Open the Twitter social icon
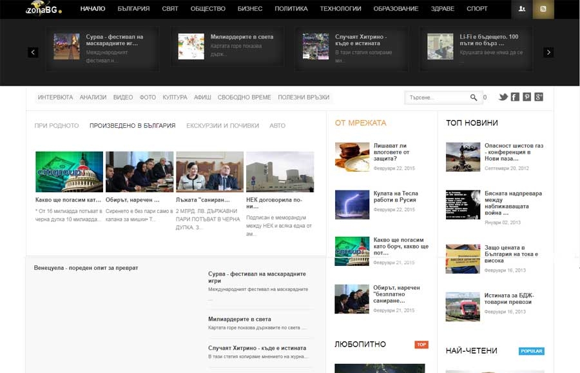Screen dimensions: 580x373 [503, 97]
